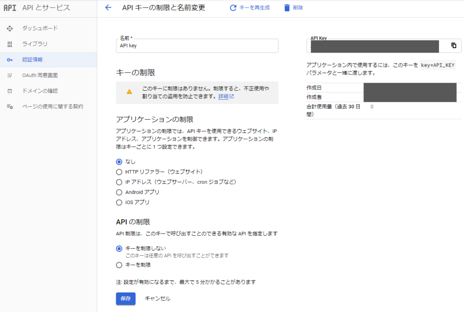Click 合計使用量 value 0
This screenshot has height=312, width=464.
click(x=372, y=107)
